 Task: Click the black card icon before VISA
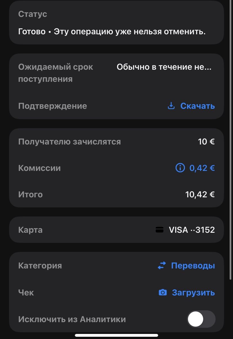(160, 230)
